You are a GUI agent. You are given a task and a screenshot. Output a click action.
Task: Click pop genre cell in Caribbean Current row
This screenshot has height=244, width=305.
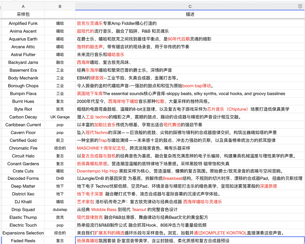(x=60, y=125)
